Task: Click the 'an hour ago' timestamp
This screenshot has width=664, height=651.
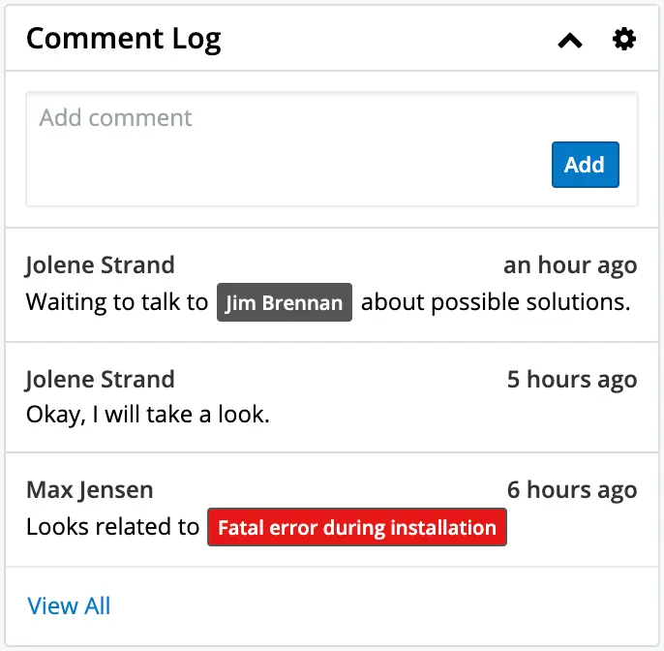Action: coord(570,265)
